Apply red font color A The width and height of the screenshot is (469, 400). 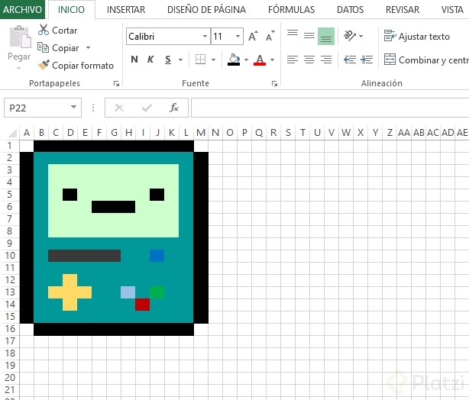click(x=260, y=60)
